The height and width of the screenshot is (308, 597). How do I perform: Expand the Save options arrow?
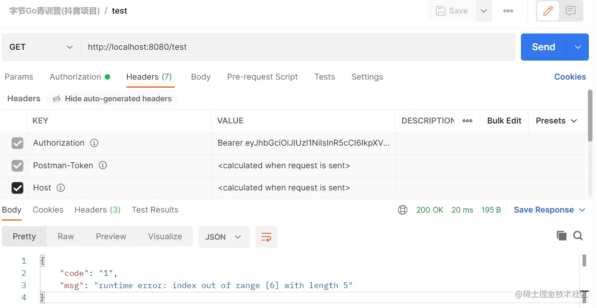pos(484,11)
